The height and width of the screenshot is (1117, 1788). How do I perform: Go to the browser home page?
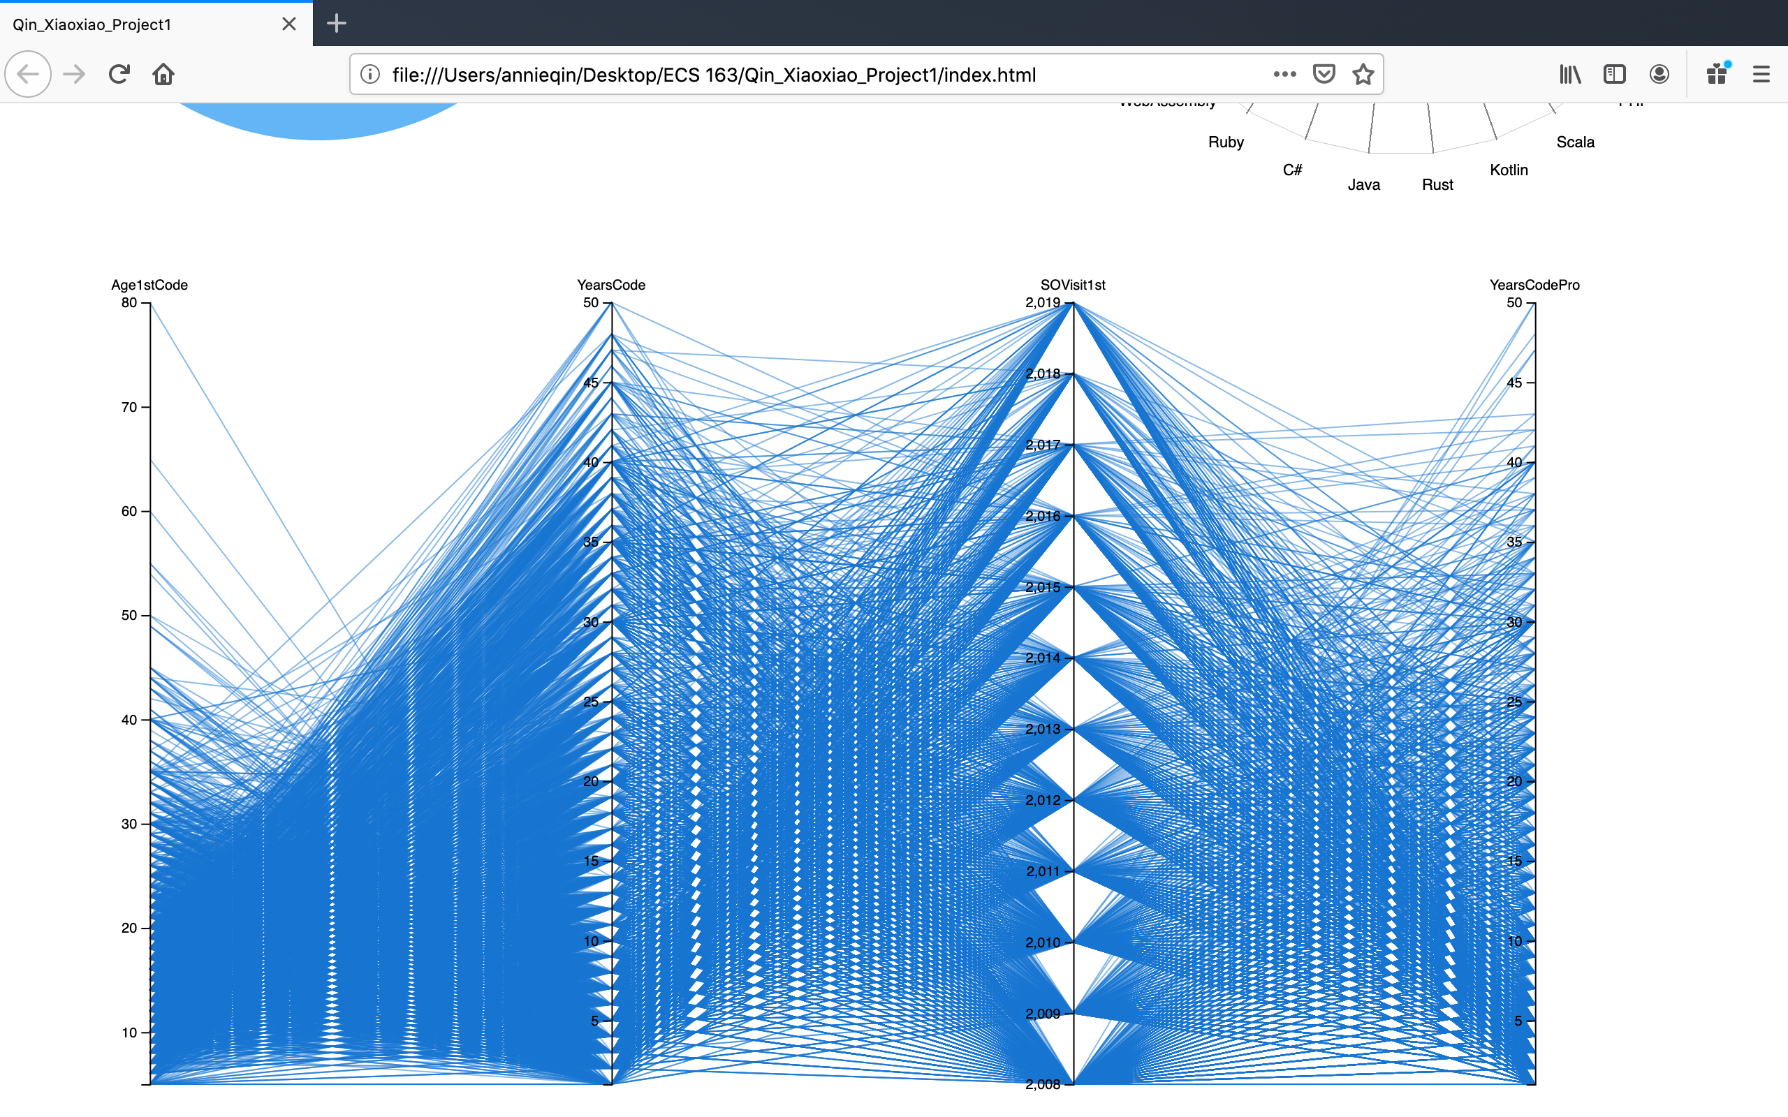point(163,74)
